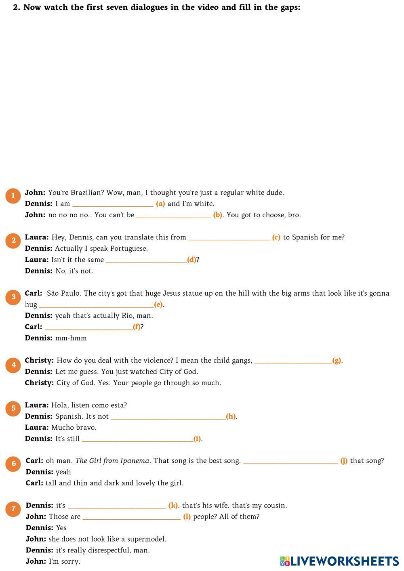404x571 pixels.
Task: Click blank (g) after "the child gangs"
Action: point(293,360)
